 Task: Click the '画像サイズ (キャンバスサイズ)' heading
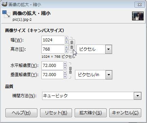[x=35, y=30]
